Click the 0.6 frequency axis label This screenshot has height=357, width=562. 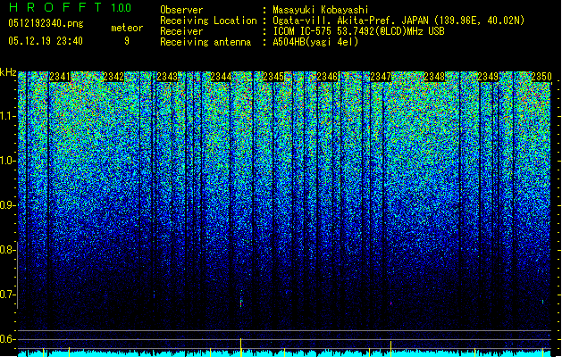tap(8, 339)
